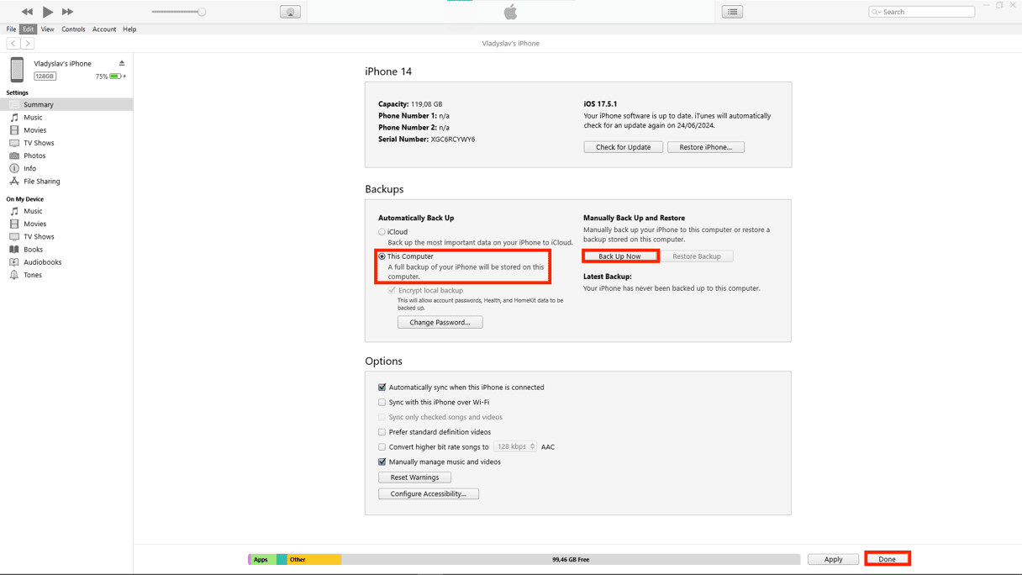
Task: Click the play button
Action: [48, 12]
